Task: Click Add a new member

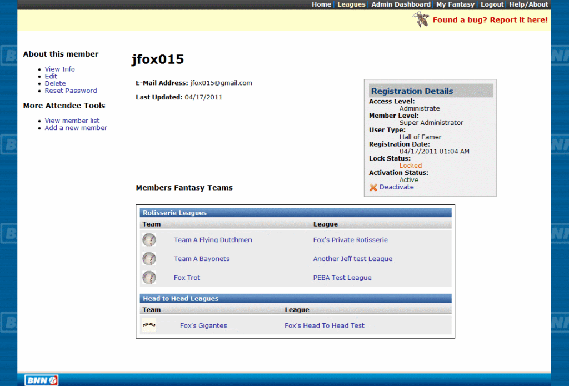Action: click(x=76, y=128)
